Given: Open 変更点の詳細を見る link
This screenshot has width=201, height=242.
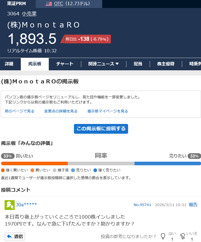Looking at the screenshot, I should click(61, 111).
